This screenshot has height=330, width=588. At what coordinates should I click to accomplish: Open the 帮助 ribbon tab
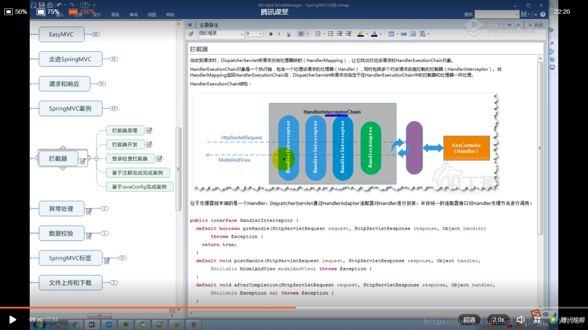170,15
